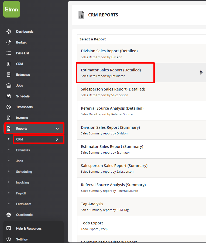Collapse the Reports menu chevron
The width and height of the screenshot is (206, 243).
pos(57,129)
